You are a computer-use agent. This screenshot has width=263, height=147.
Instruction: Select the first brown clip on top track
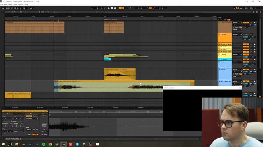[35, 27]
